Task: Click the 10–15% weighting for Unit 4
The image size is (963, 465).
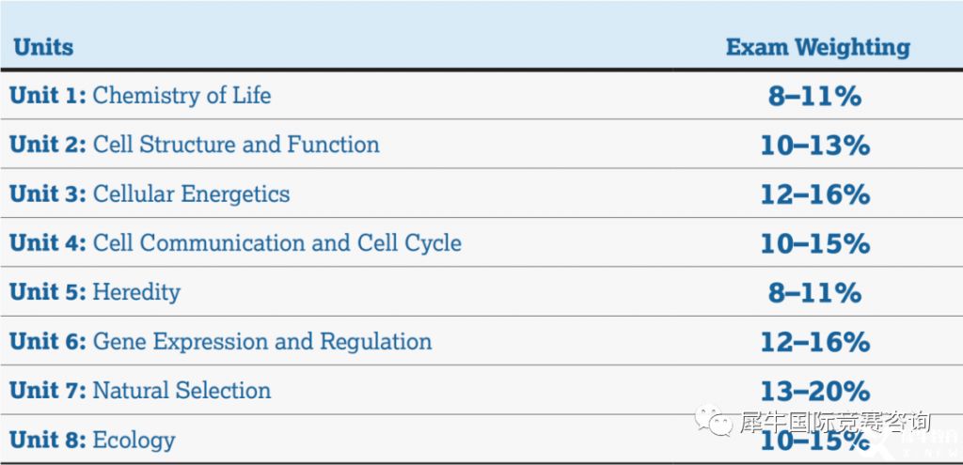Action: point(815,243)
